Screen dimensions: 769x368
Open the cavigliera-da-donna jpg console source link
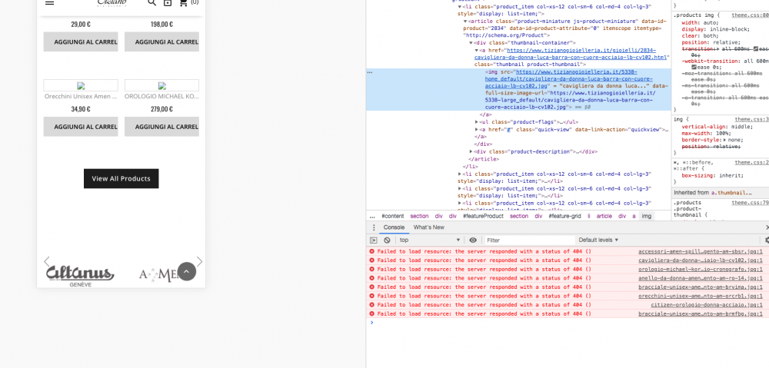pos(701,260)
